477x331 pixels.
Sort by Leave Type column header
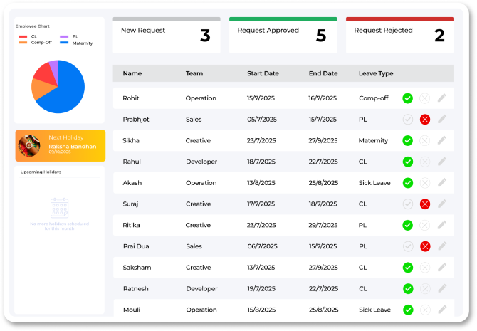[x=376, y=73]
